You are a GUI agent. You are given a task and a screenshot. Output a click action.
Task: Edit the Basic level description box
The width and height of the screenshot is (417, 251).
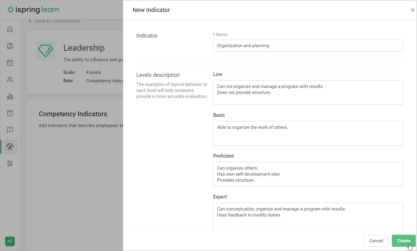308,133
